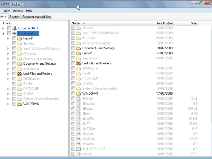Click the AUTOEXEC.BAT file icon

(78, 149)
